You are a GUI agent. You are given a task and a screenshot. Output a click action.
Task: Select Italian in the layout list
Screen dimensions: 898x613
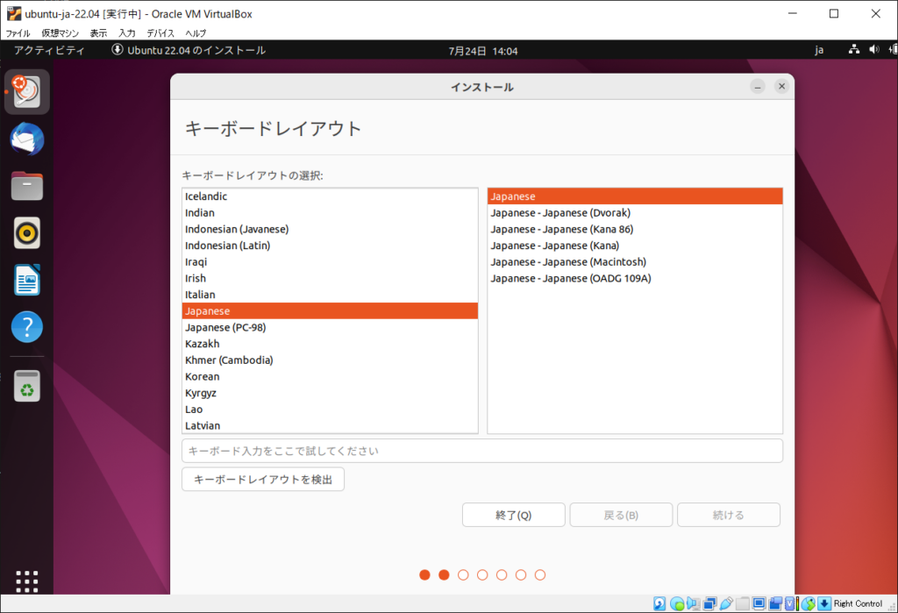330,295
